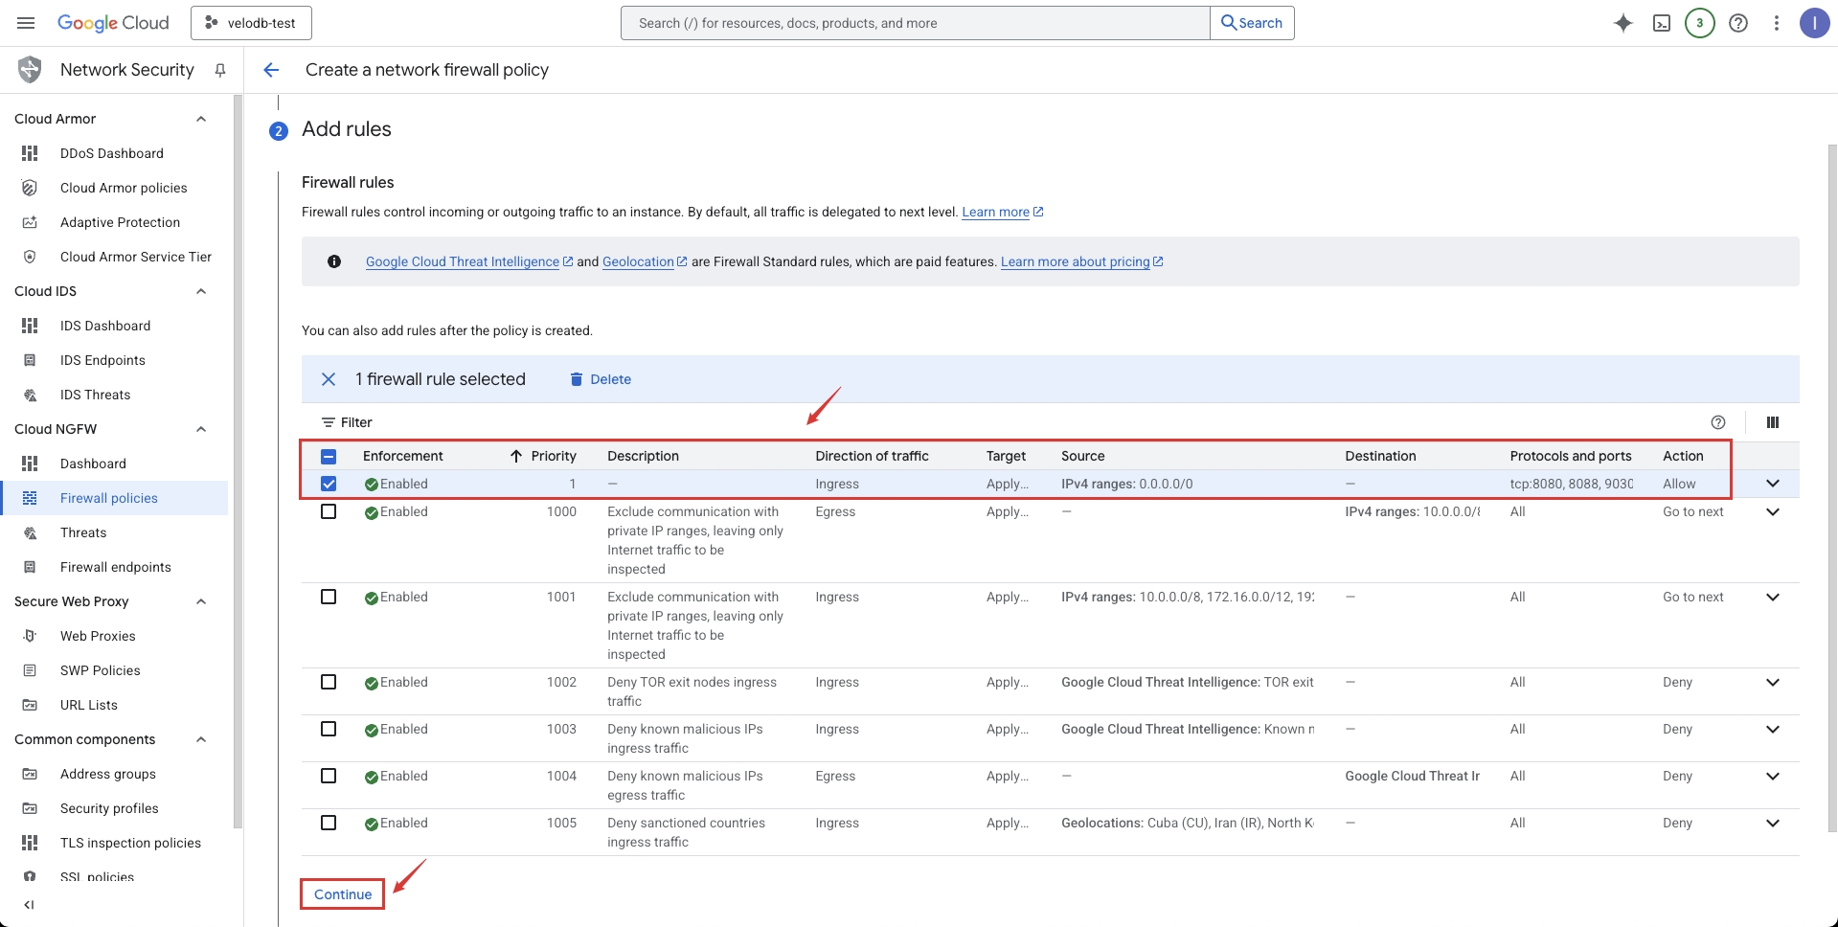
Task: Go to TLS inspection policies
Action: 130,843
